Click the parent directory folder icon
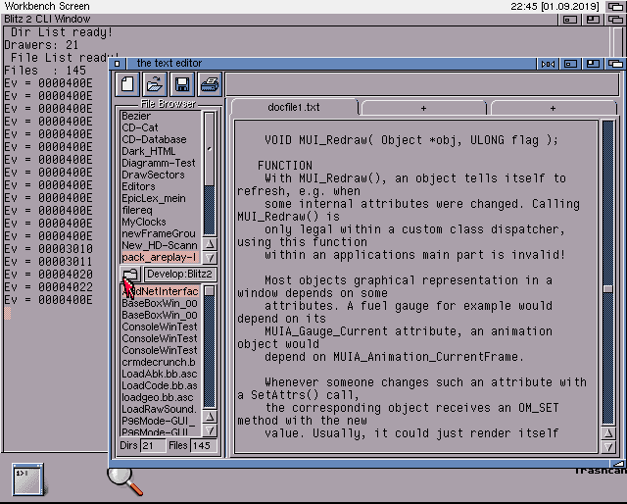627x504 pixels. [x=129, y=274]
